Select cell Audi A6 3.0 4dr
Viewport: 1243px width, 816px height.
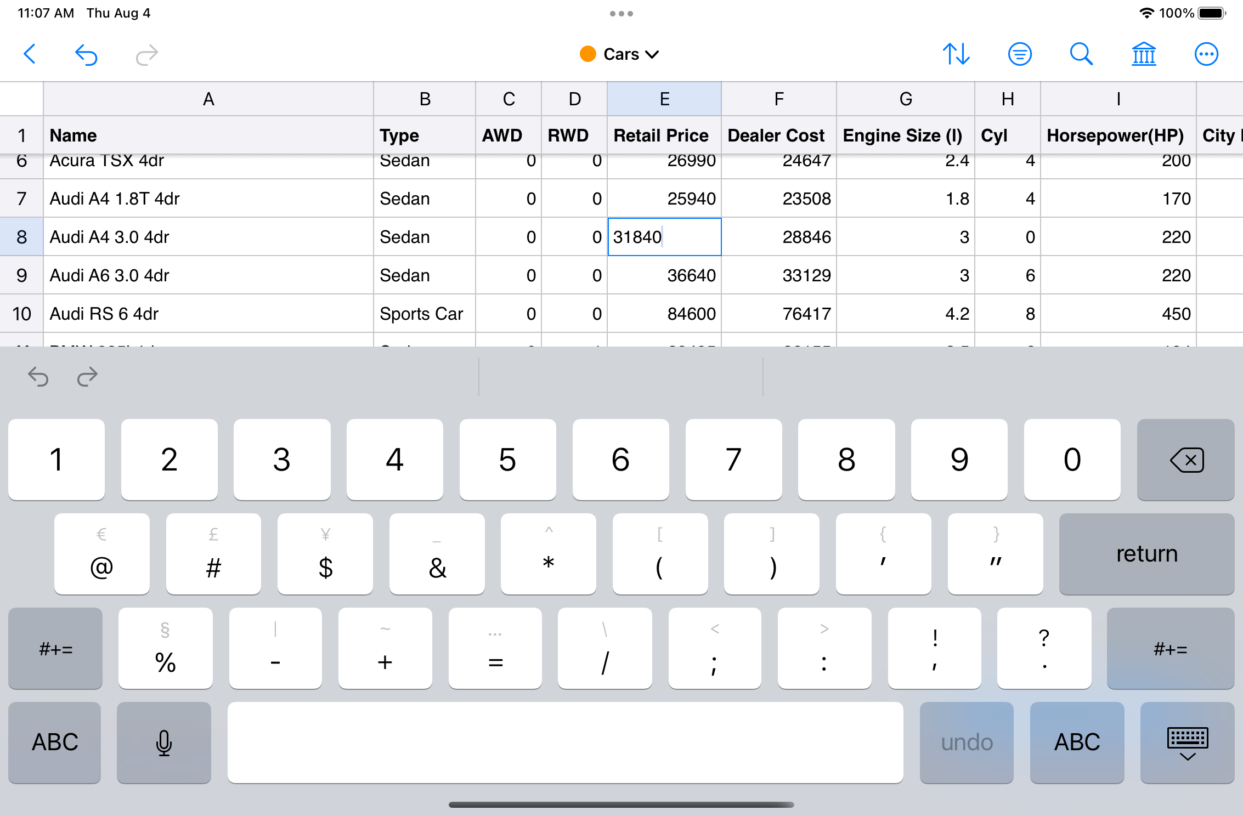click(x=208, y=275)
